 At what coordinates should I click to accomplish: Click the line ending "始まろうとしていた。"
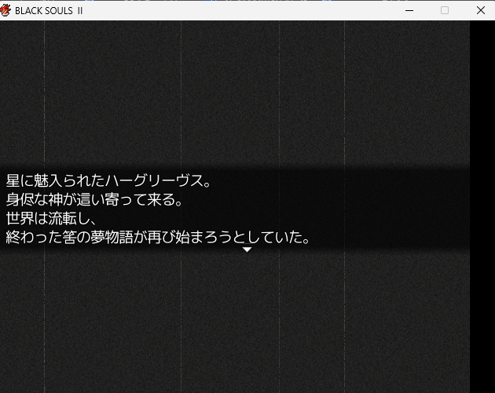pos(158,237)
